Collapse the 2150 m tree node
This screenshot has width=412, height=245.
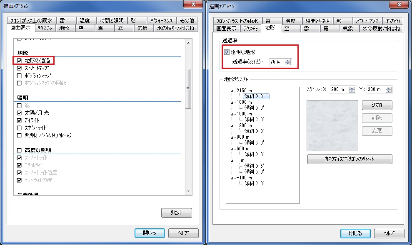(232, 91)
